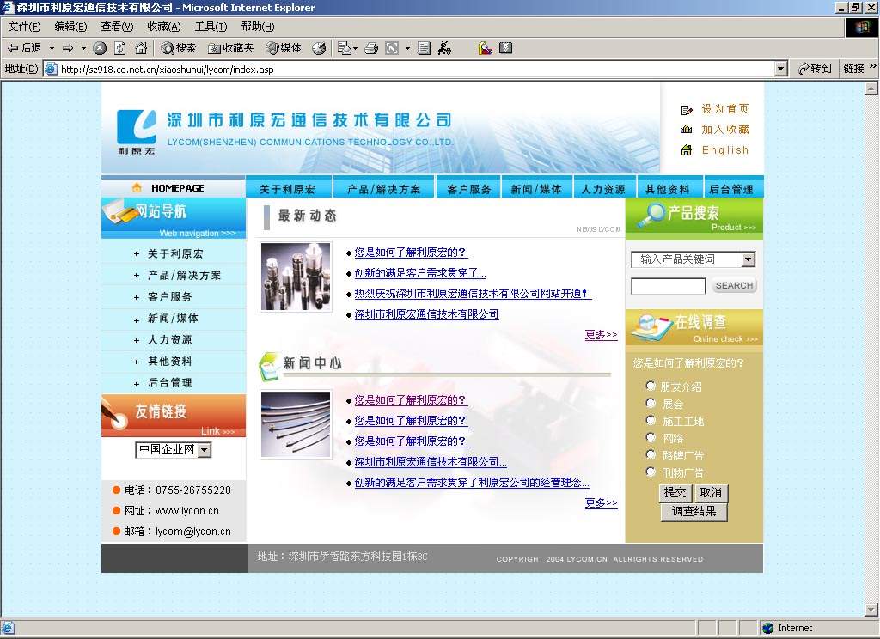The image size is (880, 639).
Task: Open the Favorites (收藏夹) toolbar button
Action: coord(230,48)
